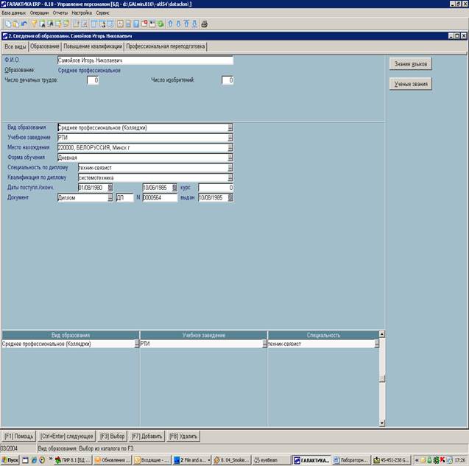The image size is (469, 466).
Task: Click the blue undo arrow toolbar icon
Action: pyautogui.click(x=24, y=24)
